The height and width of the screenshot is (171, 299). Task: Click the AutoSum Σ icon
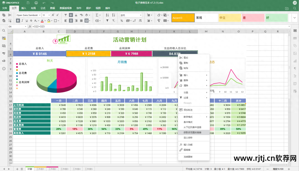pyautogui.click(x=97, y=15)
